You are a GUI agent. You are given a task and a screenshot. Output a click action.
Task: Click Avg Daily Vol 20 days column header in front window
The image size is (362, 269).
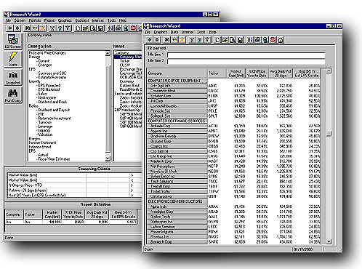tap(281, 73)
